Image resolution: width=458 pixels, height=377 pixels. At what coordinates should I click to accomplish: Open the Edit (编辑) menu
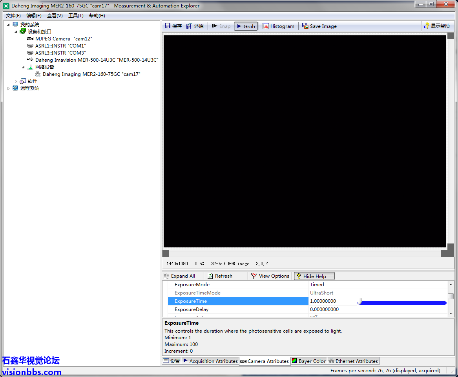pyautogui.click(x=34, y=16)
